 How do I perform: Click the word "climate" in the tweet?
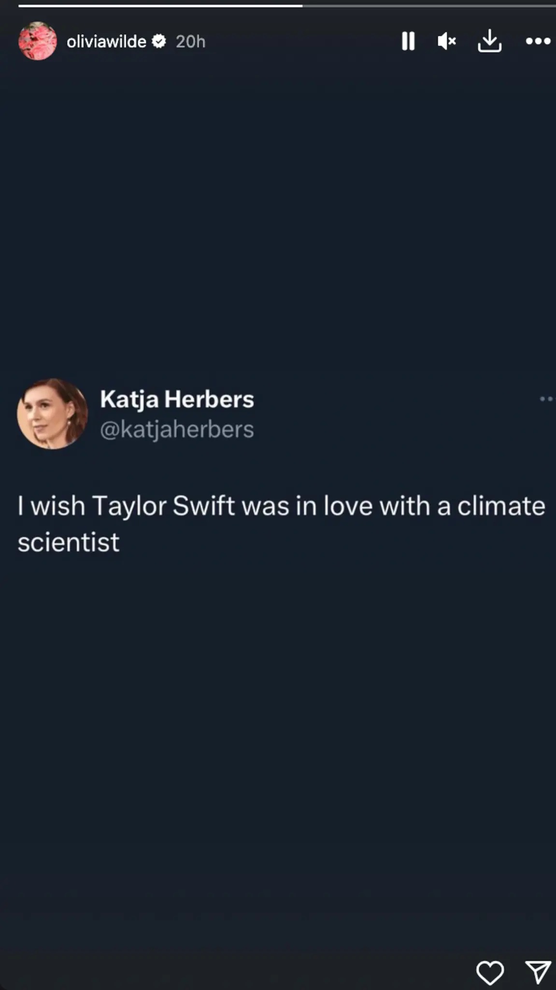click(501, 507)
